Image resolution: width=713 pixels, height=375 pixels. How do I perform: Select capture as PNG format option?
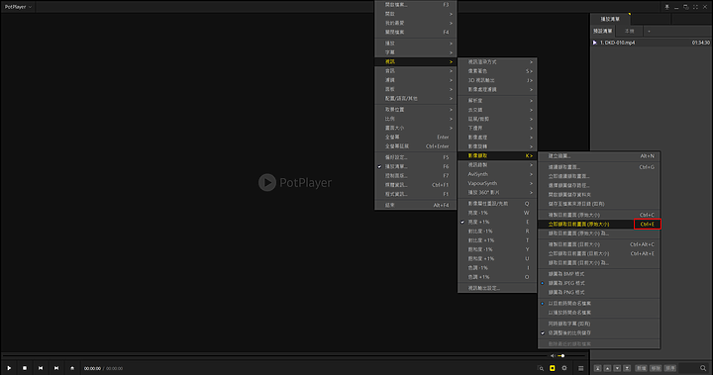click(x=599, y=292)
